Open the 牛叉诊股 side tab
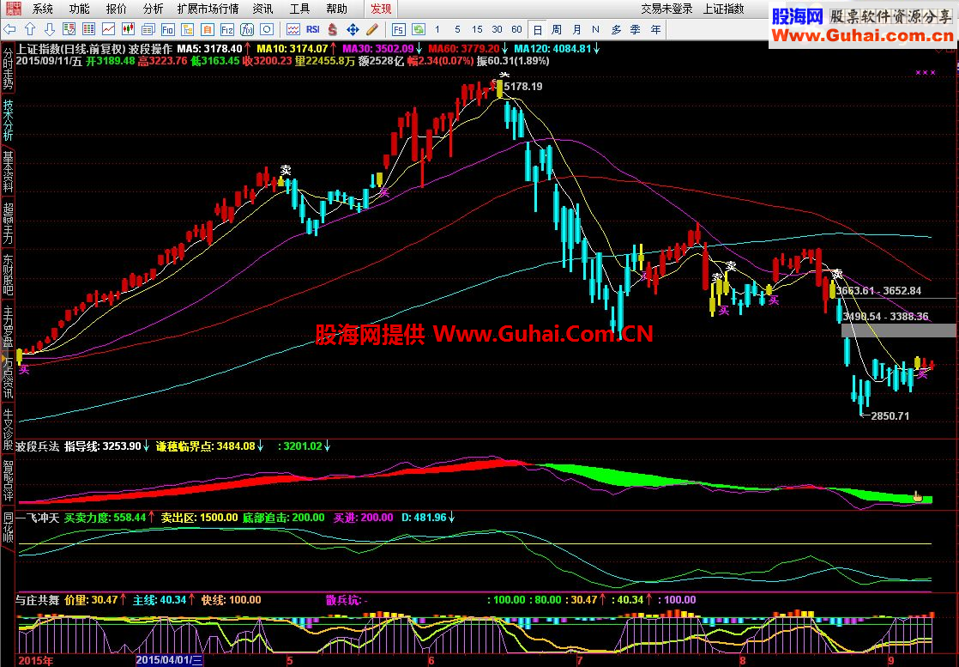This screenshot has width=959, height=667. (x=8, y=429)
